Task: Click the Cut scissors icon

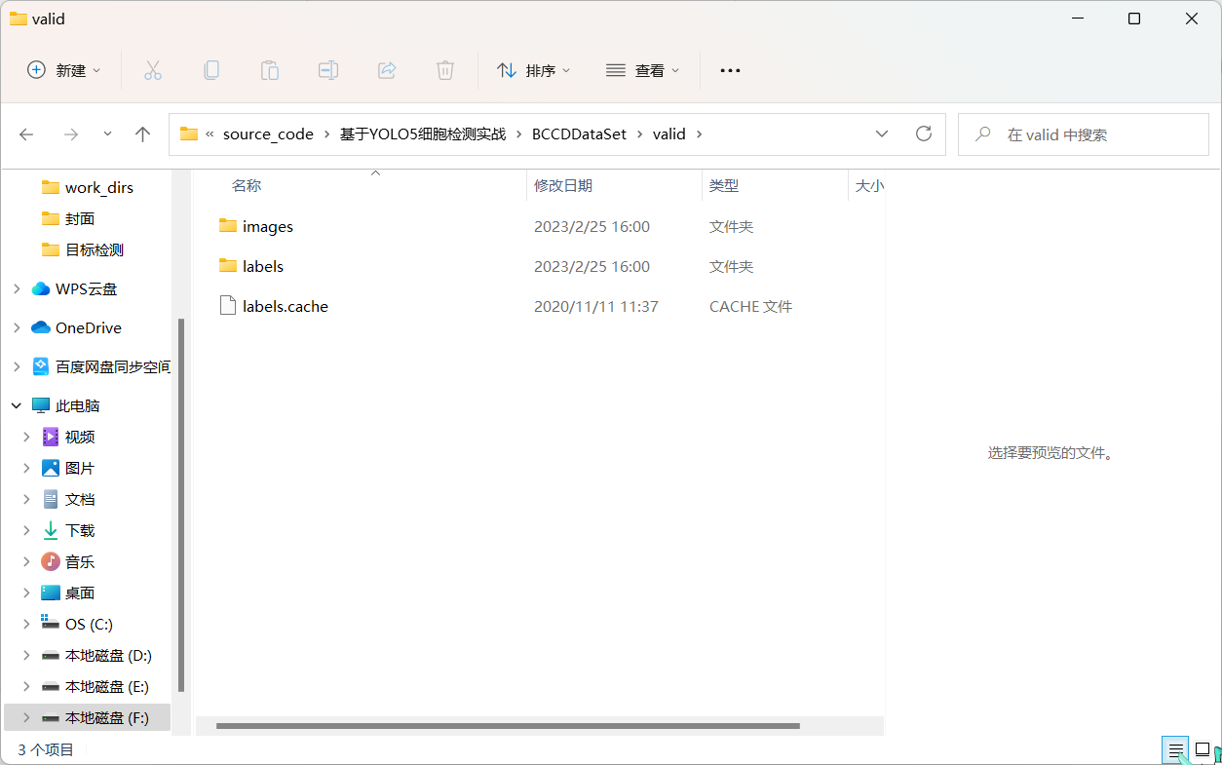Action: pyautogui.click(x=152, y=70)
